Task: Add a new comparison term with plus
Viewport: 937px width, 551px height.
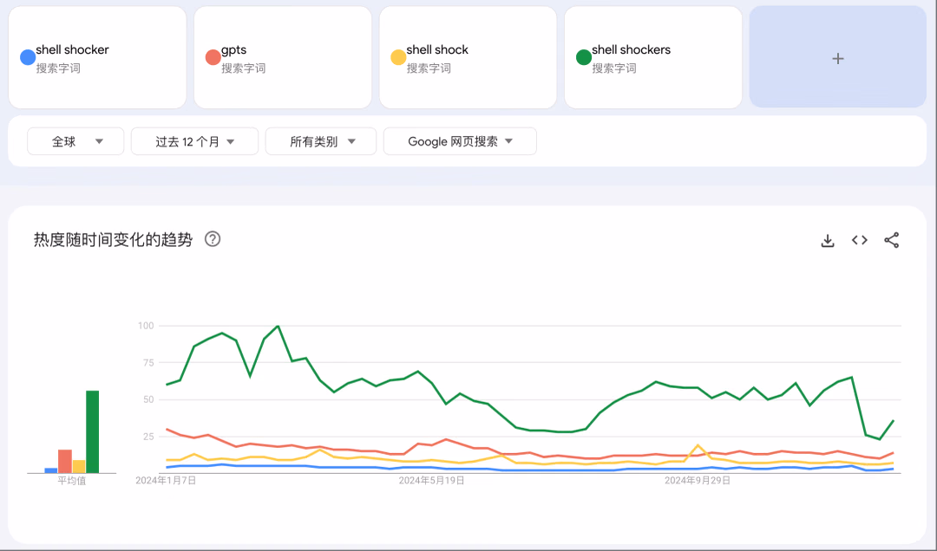Action: point(838,57)
